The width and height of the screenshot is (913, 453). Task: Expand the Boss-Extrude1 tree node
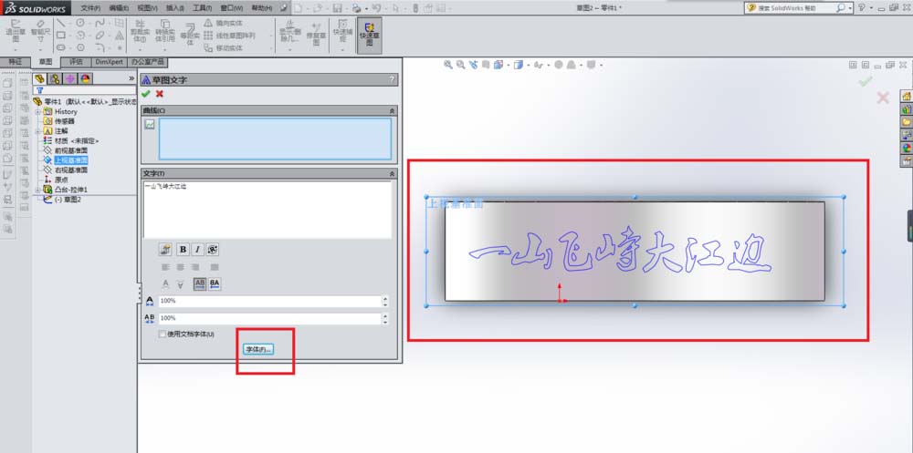pyautogui.click(x=38, y=190)
